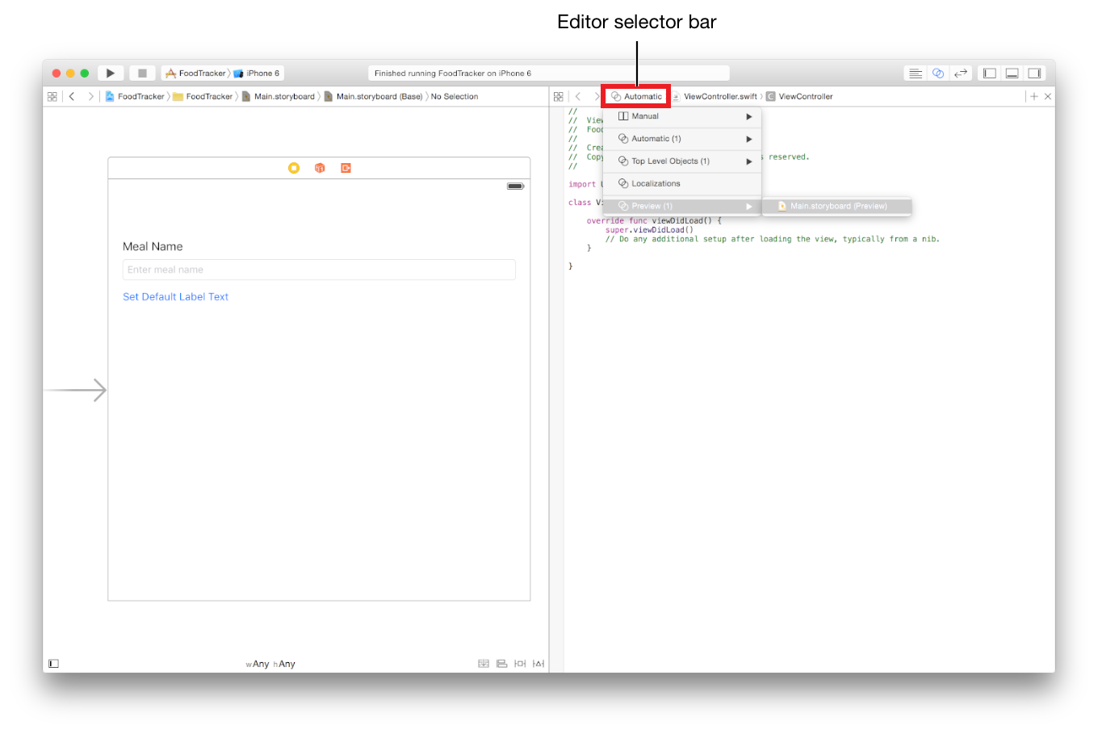Open the wAny hAny size class control
The width and height of the screenshot is (1098, 734).
pos(270,664)
